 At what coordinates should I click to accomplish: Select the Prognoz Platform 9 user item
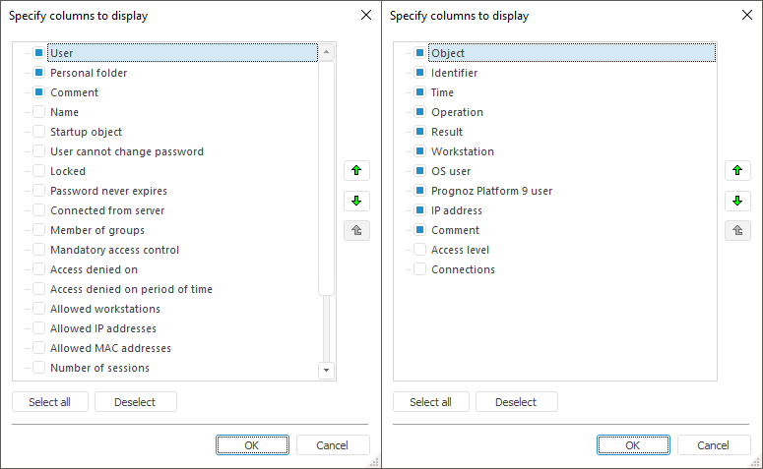click(491, 191)
